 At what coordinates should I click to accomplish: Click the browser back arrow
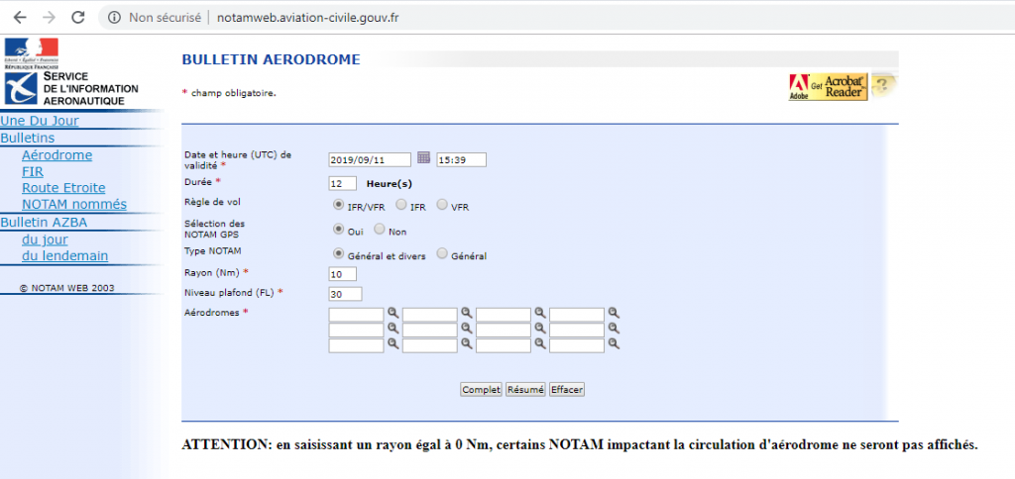19,17
